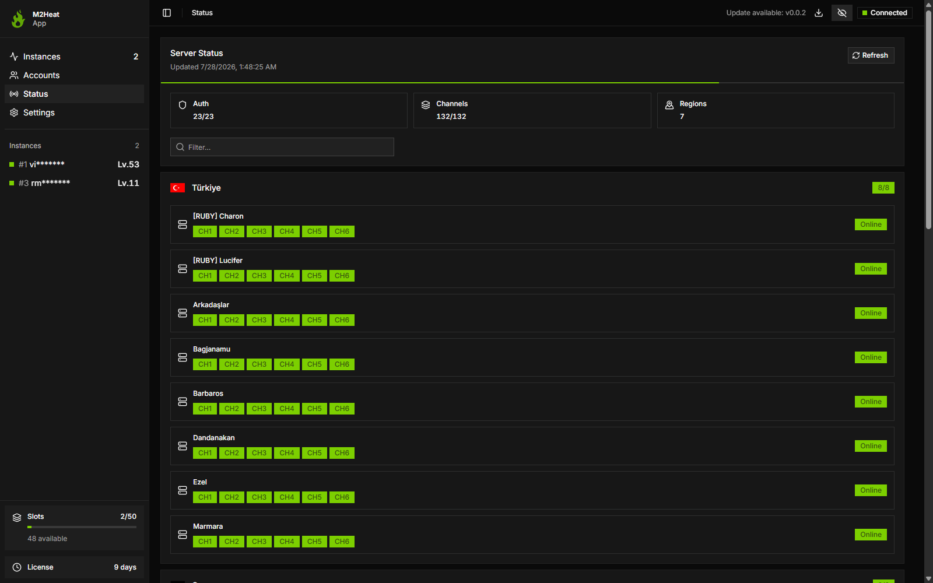Screen dimensions: 933x583
Task: Click the scrollbar down arrow
Action: (928, 578)
